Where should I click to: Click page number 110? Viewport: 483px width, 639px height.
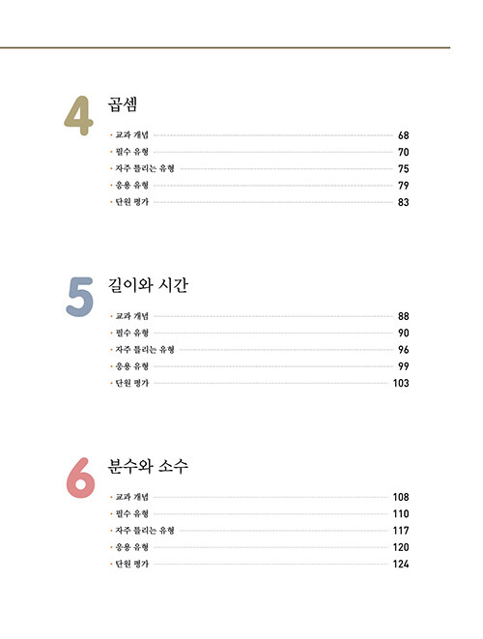click(x=401, y=514)
